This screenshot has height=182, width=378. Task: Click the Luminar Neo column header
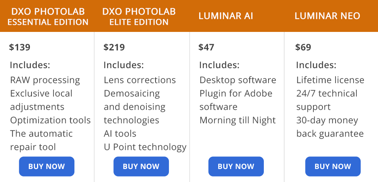click(x=327, y=16)
